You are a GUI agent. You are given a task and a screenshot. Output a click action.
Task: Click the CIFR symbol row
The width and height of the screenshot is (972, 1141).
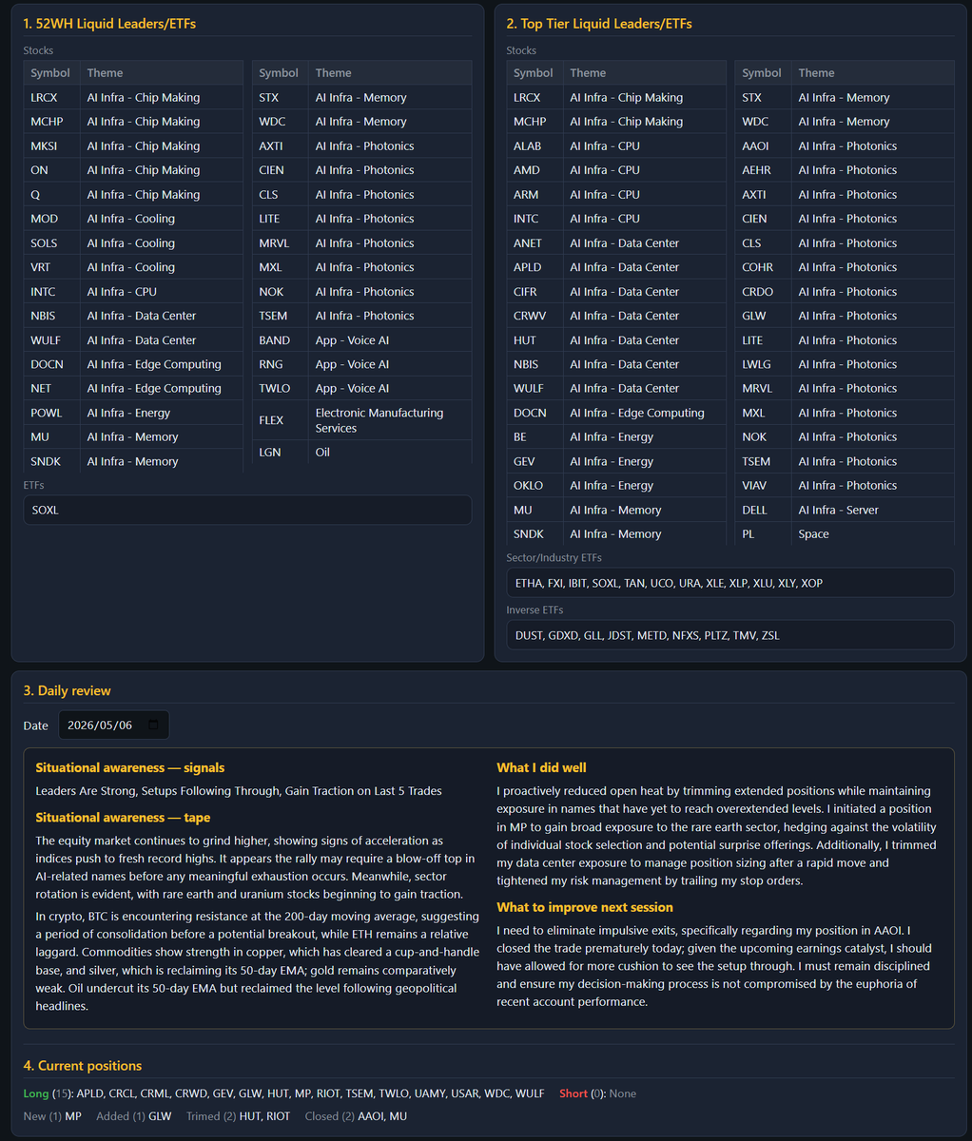pos(617,292)
